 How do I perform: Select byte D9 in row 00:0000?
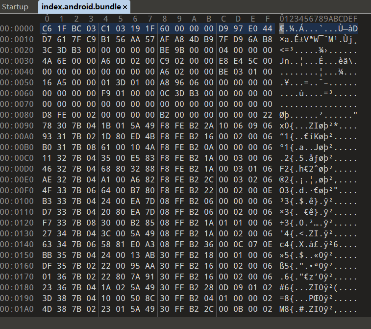tap(223, 28)
